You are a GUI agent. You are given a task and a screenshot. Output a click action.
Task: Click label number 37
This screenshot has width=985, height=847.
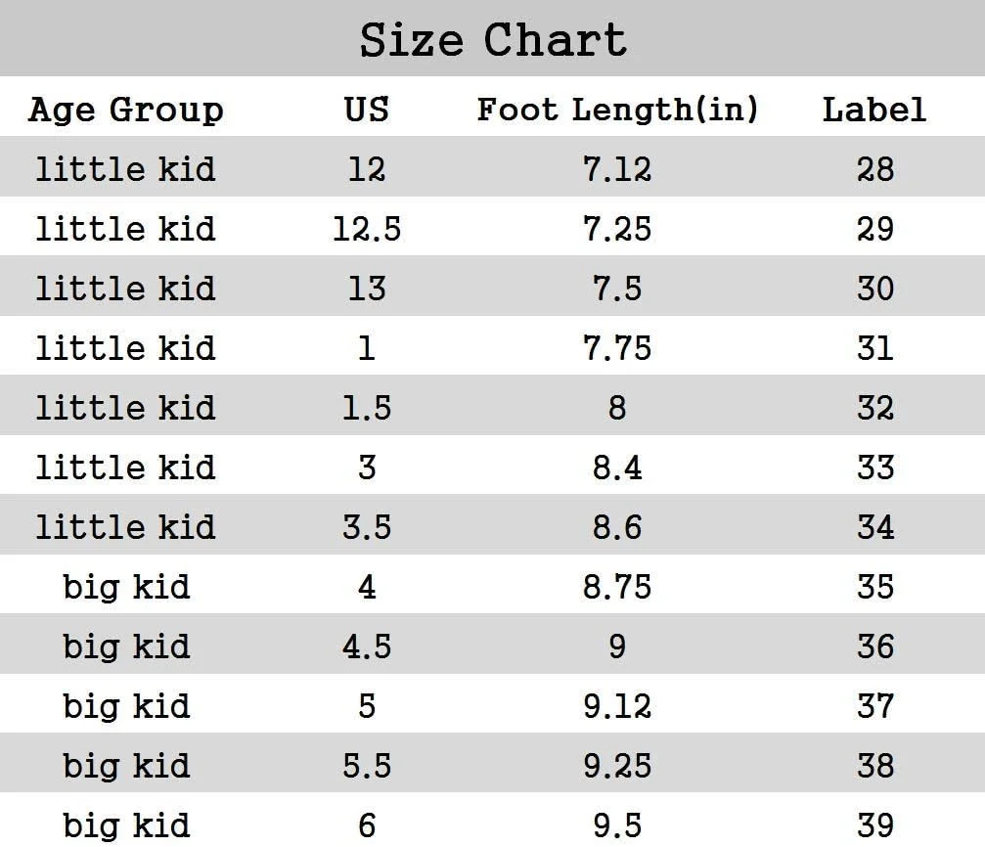point(874,706)
